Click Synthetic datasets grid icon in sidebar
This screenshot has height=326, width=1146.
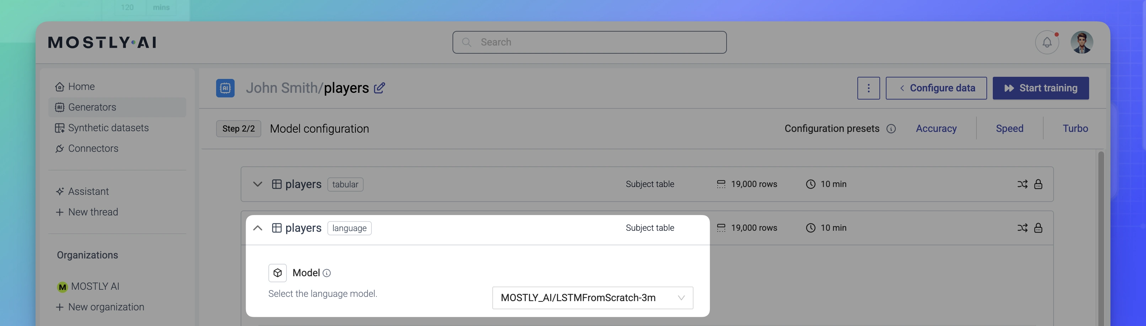tap(60, 128)
